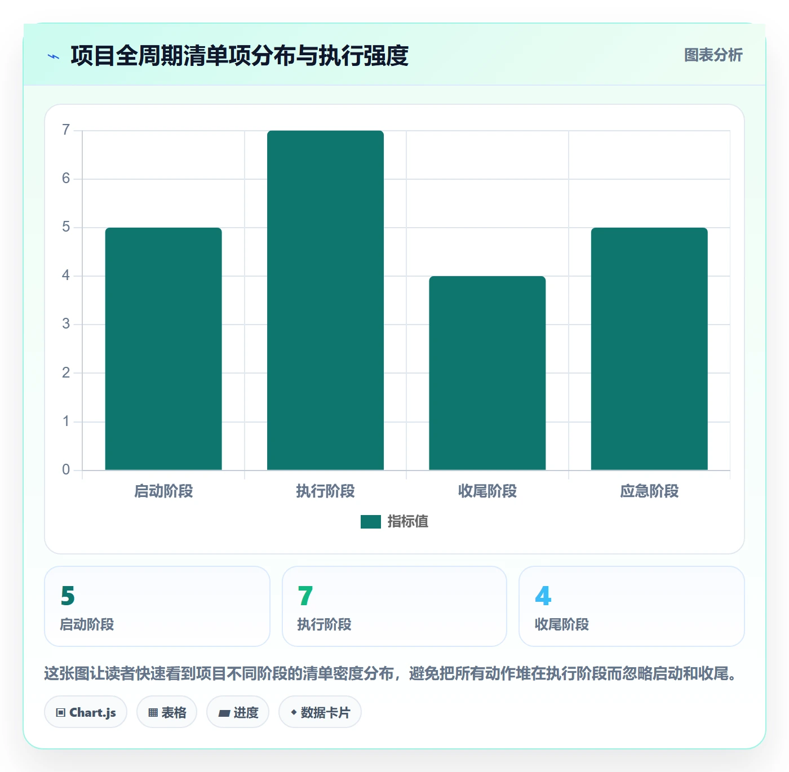Click the 应急阶段 x-axis label
Image resolution: width=789 pixels, height=772 pixels.
pyautogui.click(x=649, y=491)
